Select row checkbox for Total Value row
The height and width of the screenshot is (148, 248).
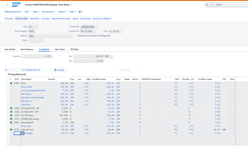[x=7, y=126]
